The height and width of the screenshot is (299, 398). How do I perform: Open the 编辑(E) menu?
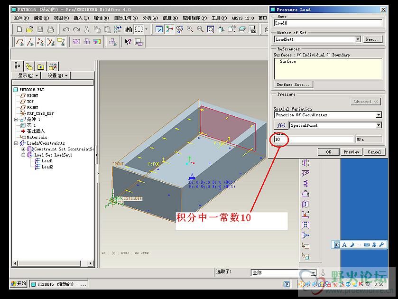pyautogui.click(x=41, y=18)
